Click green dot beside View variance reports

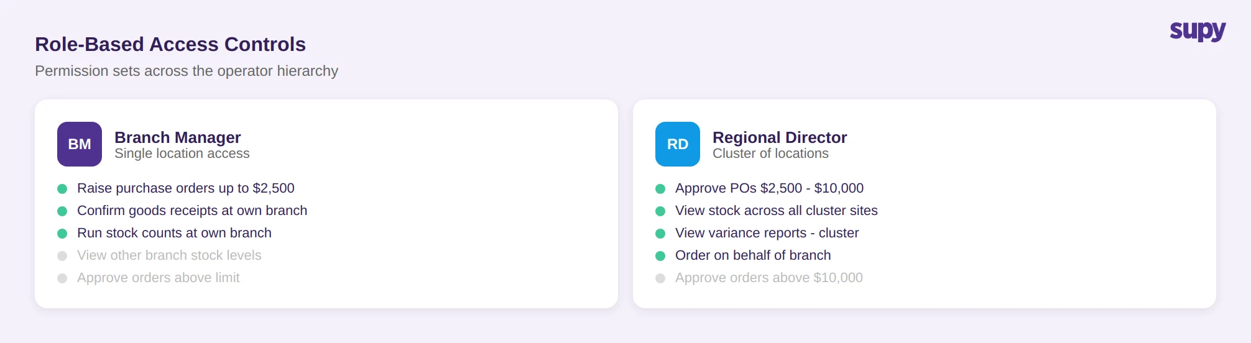(x=660, y=234)
